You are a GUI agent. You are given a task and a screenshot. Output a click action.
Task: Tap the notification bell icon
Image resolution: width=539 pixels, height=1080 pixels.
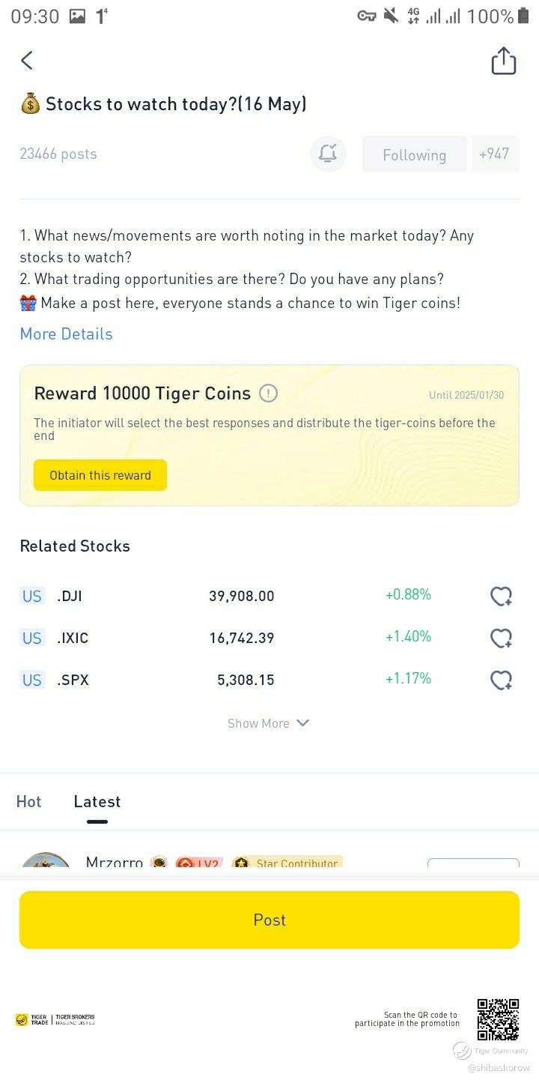pos(328,154)
